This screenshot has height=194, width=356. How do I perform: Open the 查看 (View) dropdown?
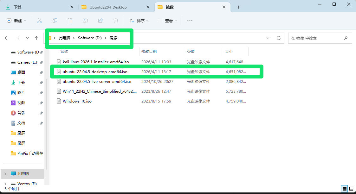(167, 21)
